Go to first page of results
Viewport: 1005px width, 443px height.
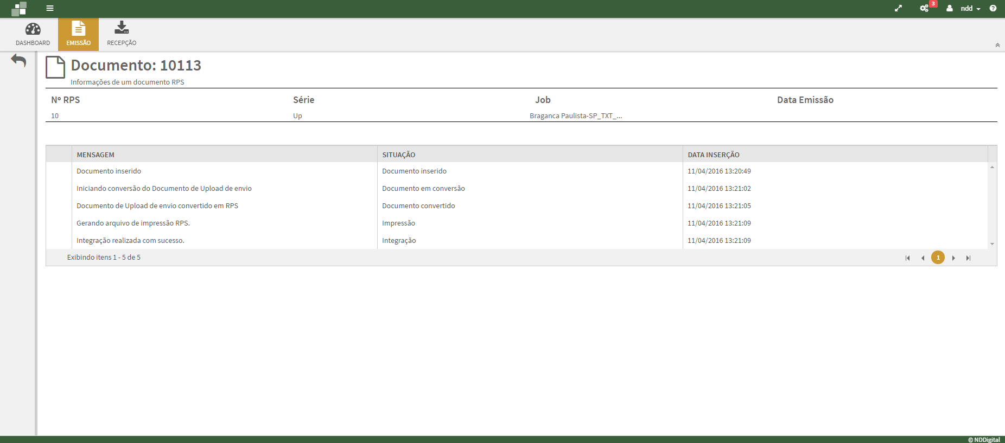[907, 258]
